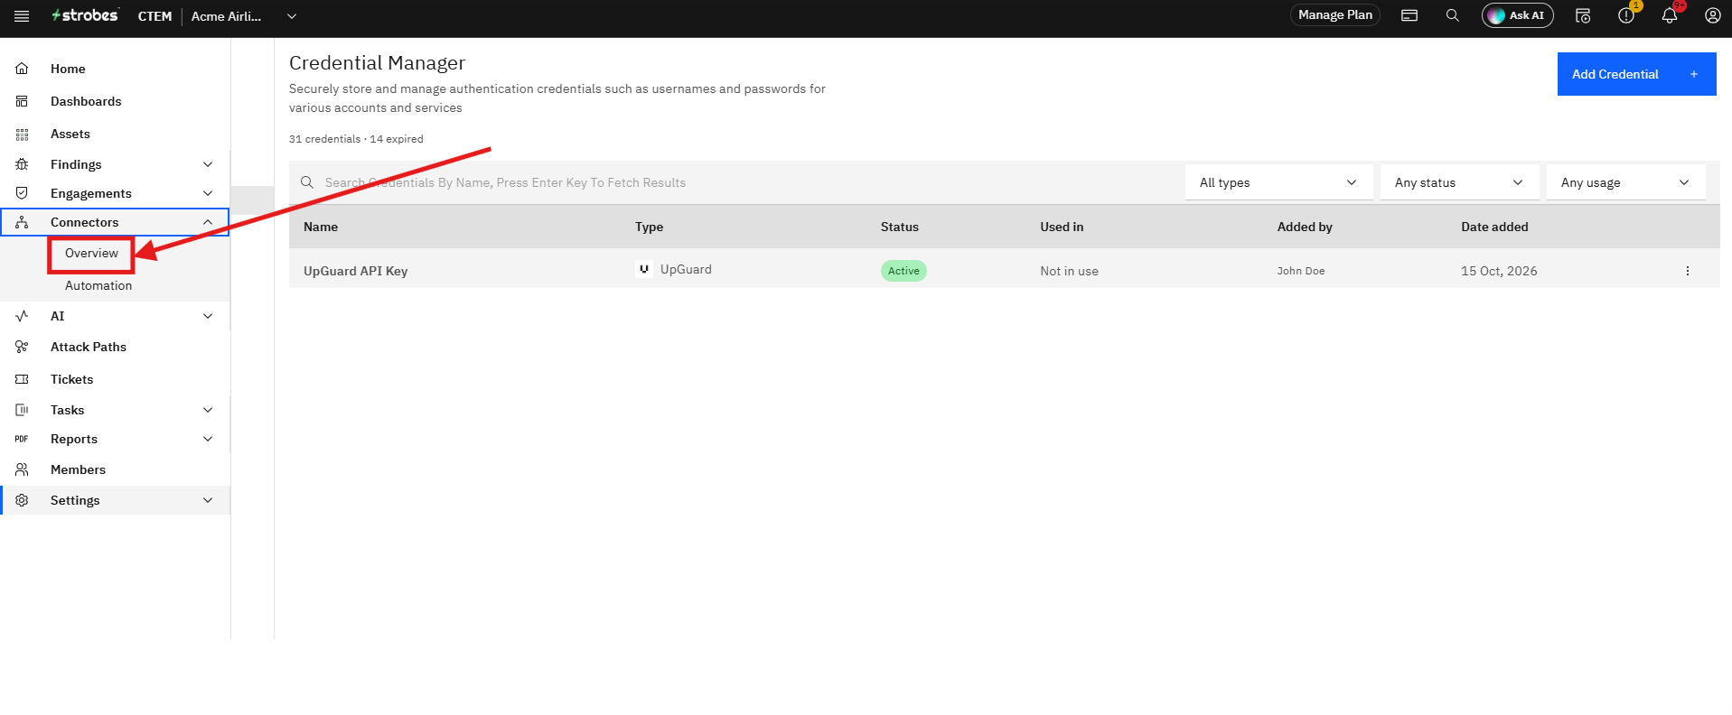This screenshot has width=1732, height=715.
Task: Open three-dot menu for UpGuard API Key
Action: [x=1687, y=271]
